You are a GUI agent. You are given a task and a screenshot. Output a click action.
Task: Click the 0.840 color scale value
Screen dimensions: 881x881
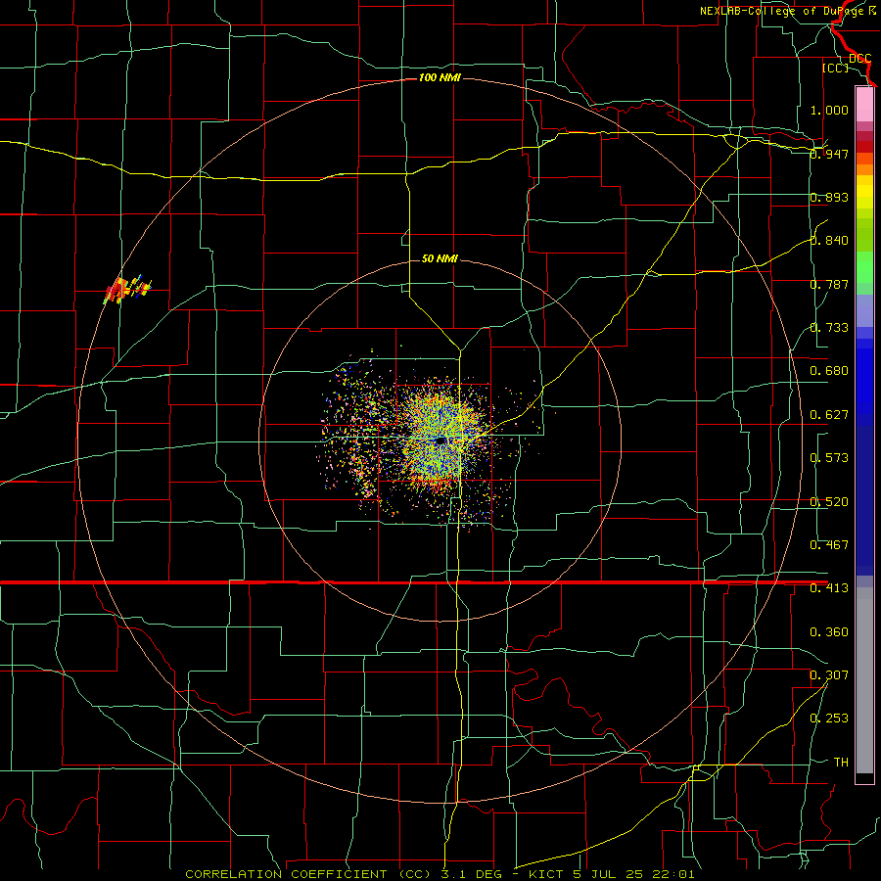point(829,241)
